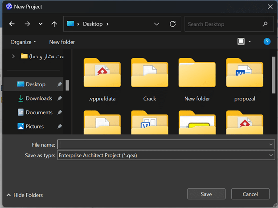
Task: Open recent locations dropdown chevron
Action: pyautogui.click(x=41, y=24)
